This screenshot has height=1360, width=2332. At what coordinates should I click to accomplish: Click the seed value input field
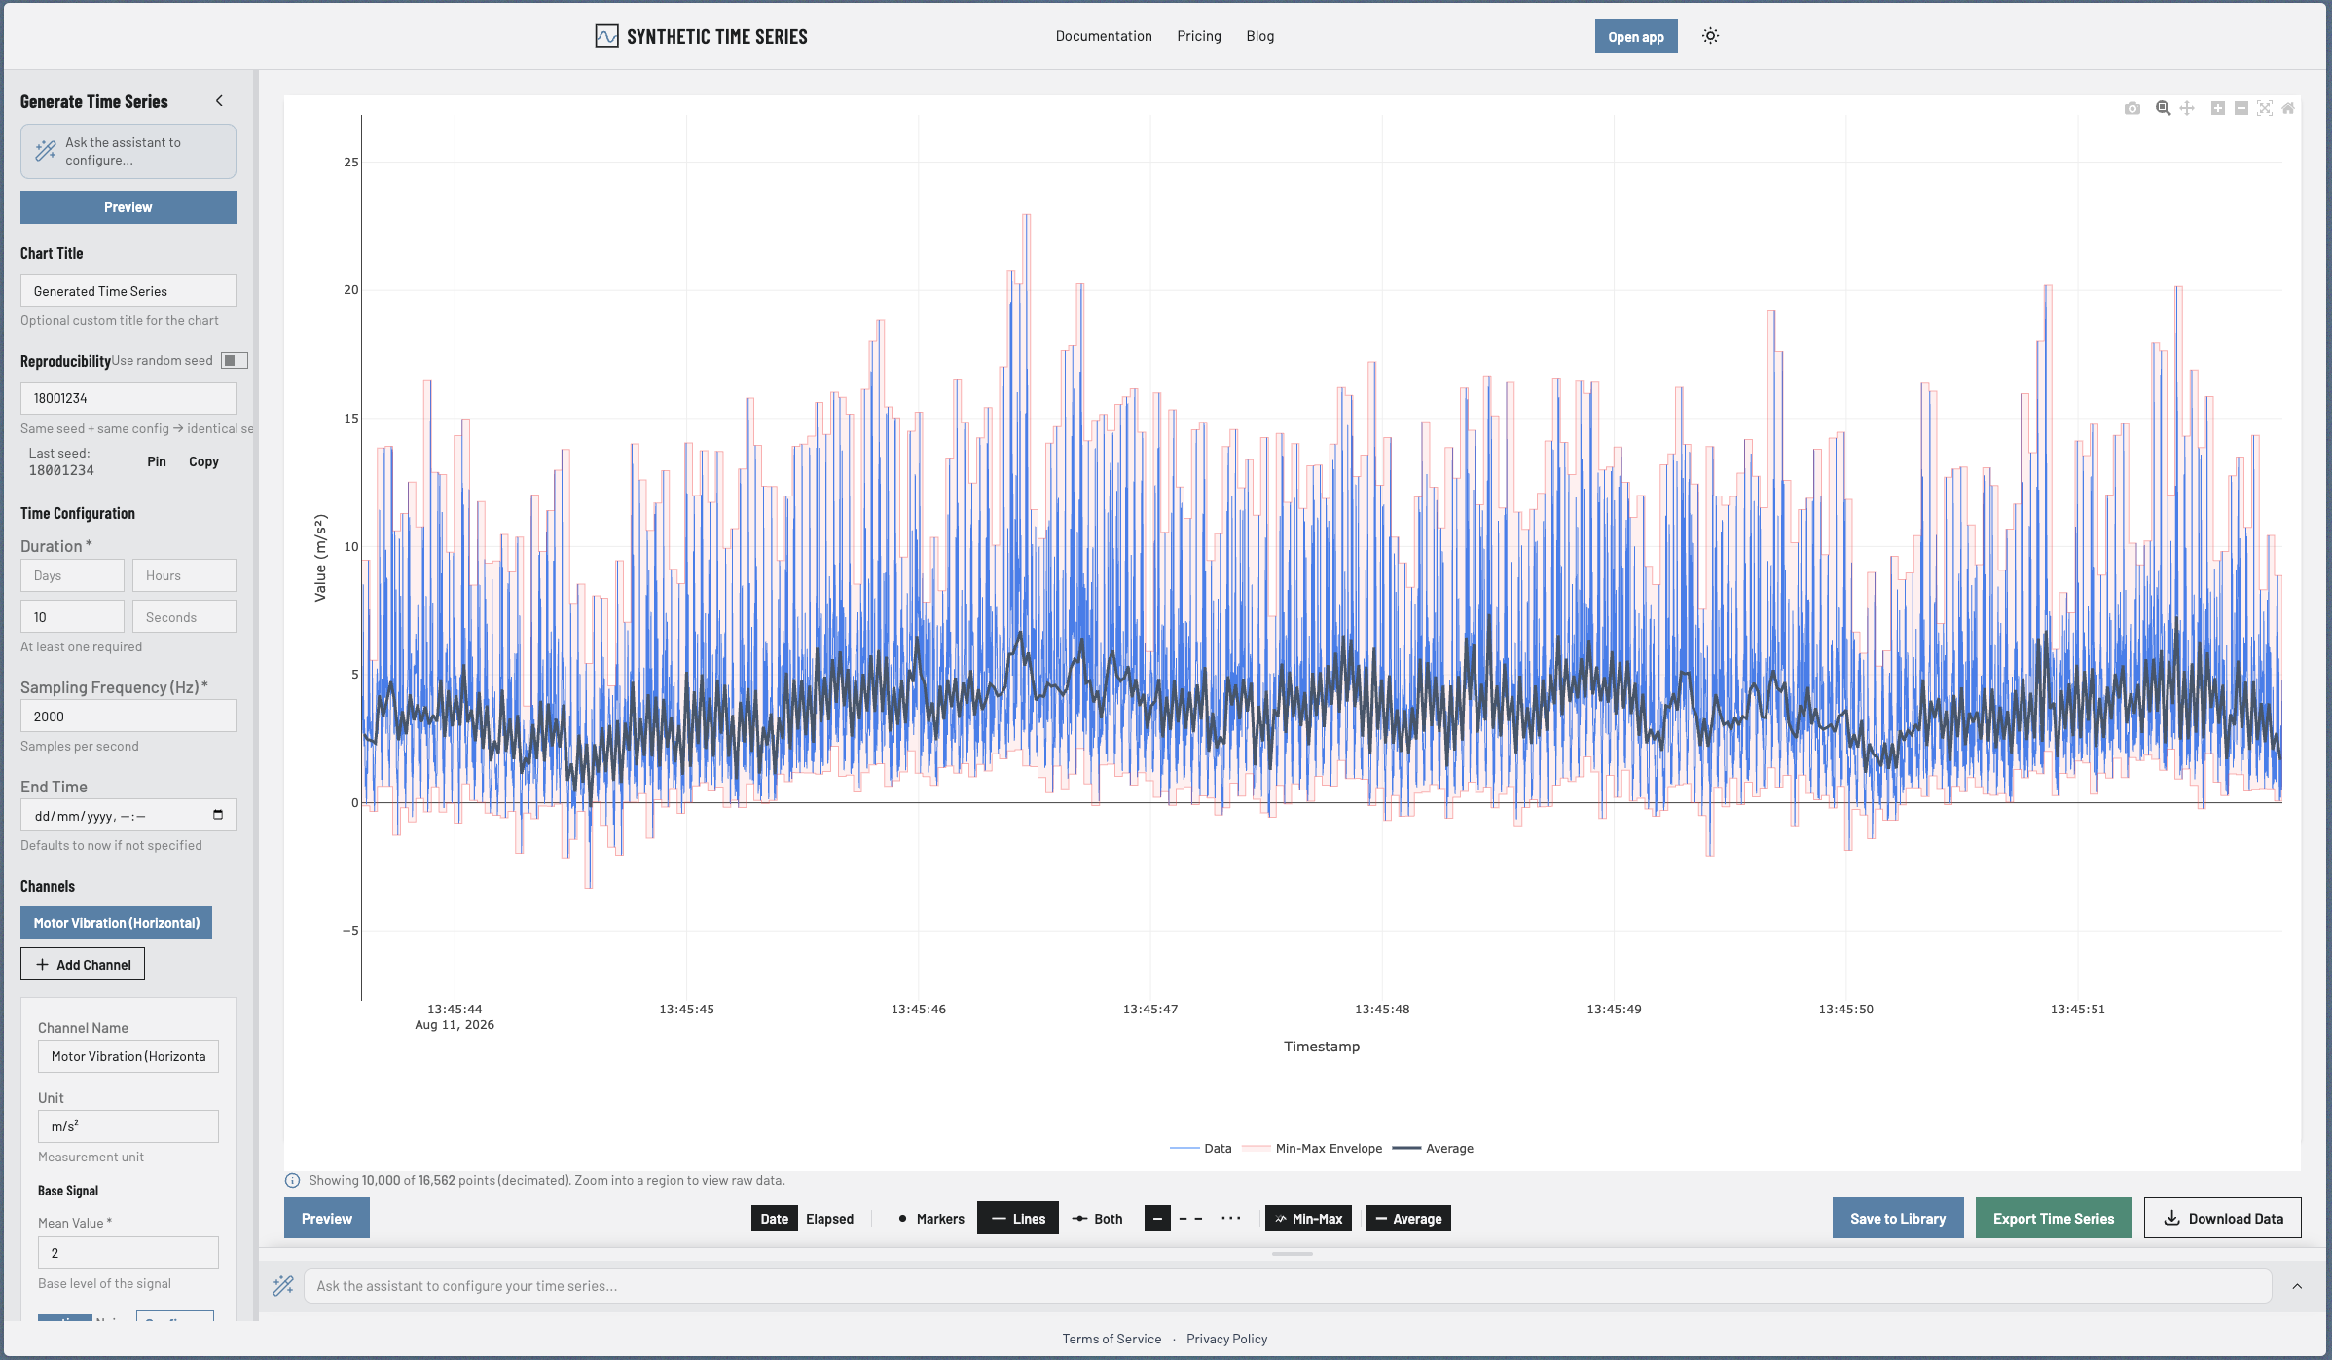pyautogui.click(x=128, y=398)
